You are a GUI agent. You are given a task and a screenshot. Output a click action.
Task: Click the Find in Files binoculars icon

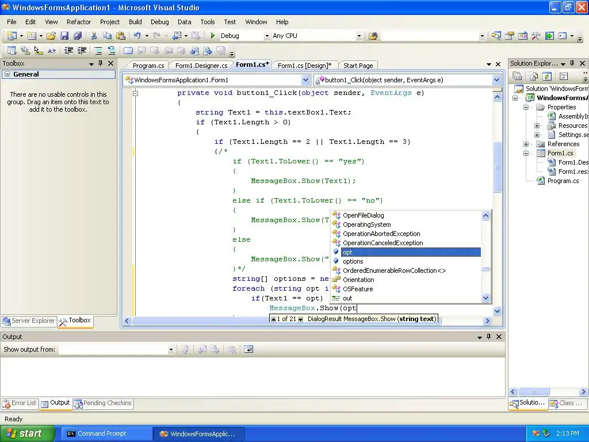[373, 36]
